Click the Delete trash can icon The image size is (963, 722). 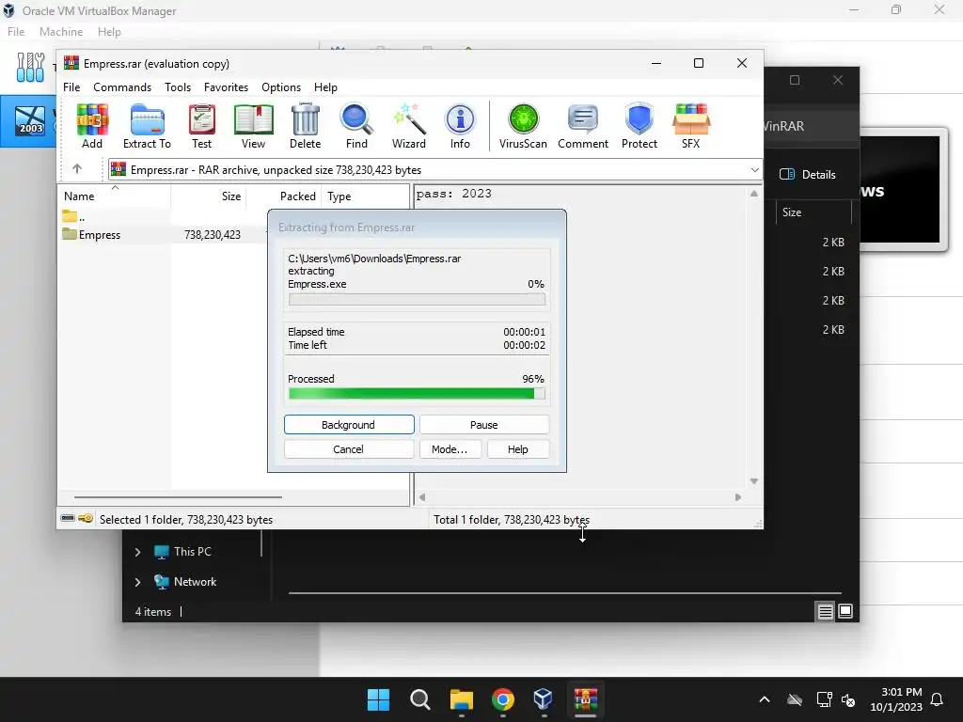(x=306, y=126)
